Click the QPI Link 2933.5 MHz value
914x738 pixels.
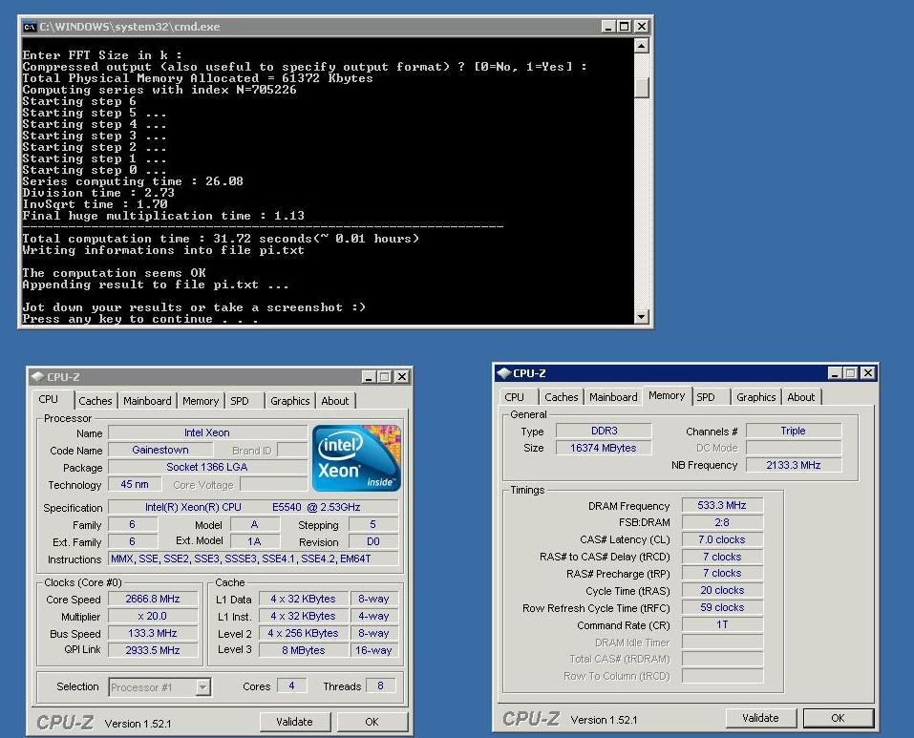click(153, 650)
